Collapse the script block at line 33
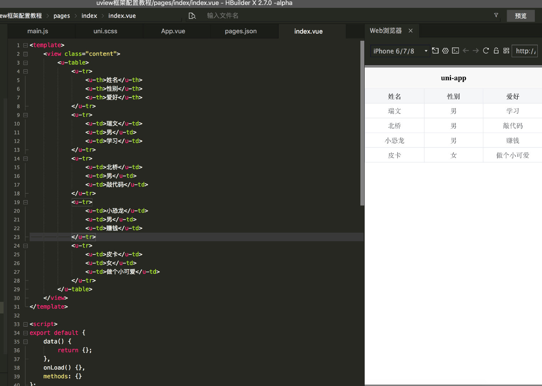Image resolution: width=542 pixels, height=386 pixels. [x=25, y=324]
